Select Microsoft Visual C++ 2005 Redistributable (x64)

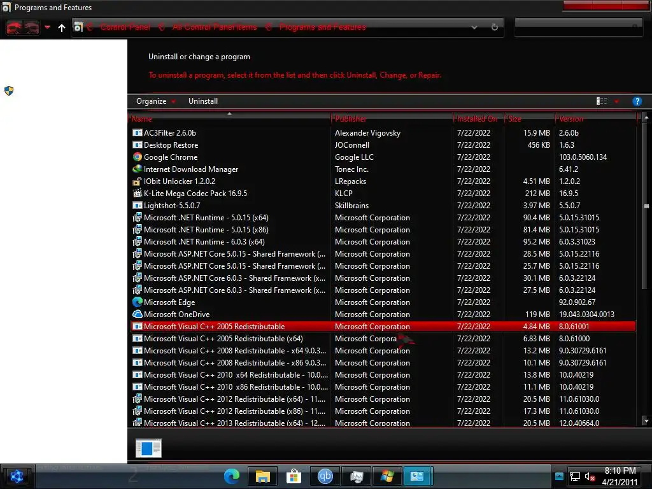pos(383,339)
